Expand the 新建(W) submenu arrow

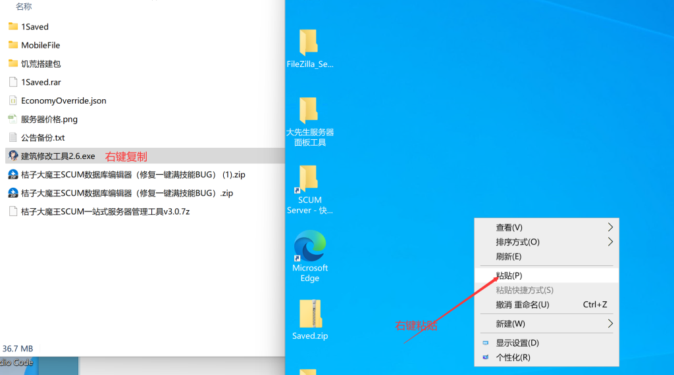coord(610,324)
